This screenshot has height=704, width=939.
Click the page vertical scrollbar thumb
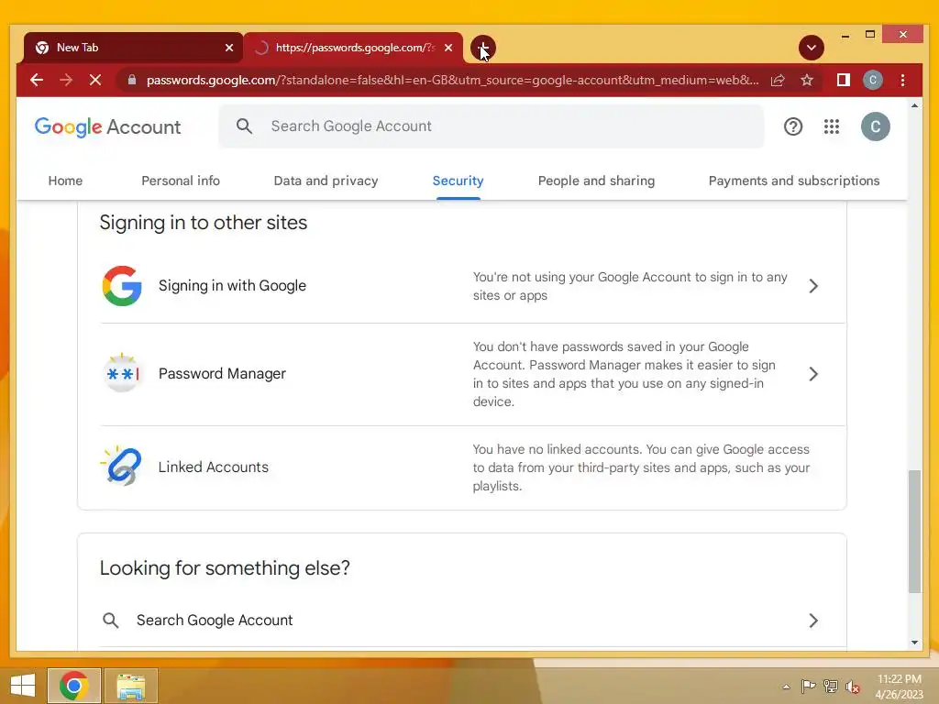pos(914,532)
